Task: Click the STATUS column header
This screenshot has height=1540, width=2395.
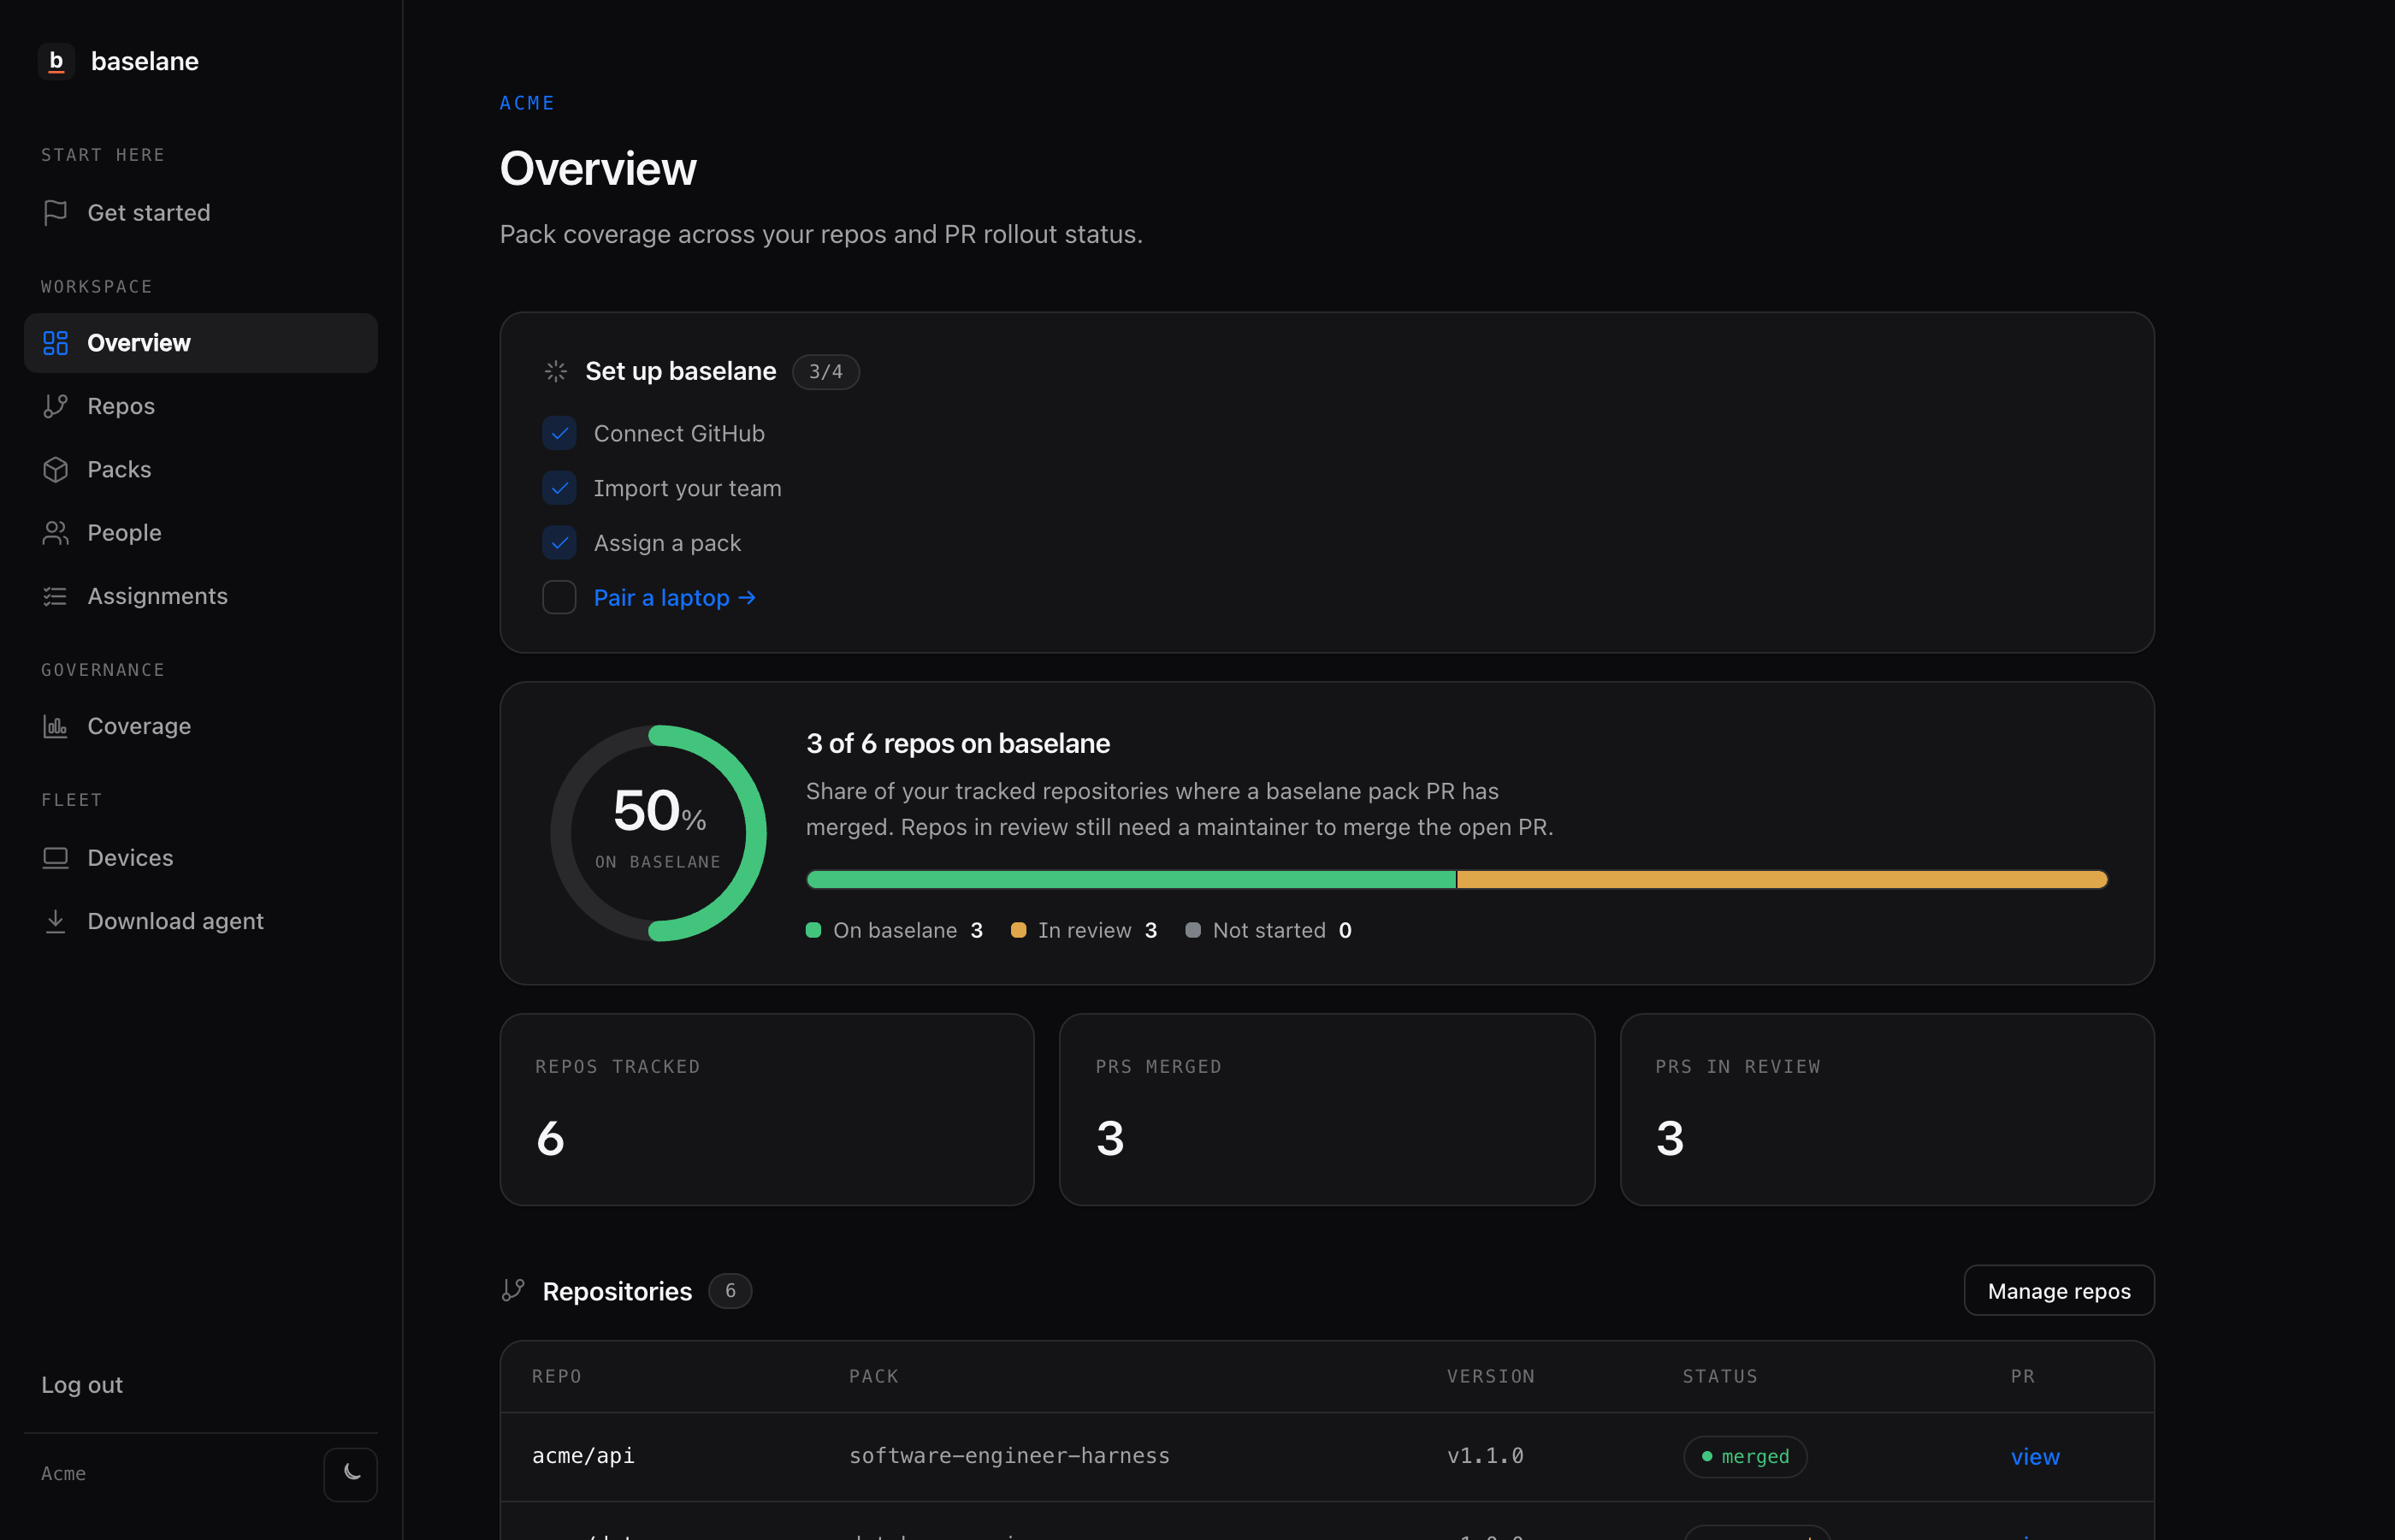Action: pyautogui.click(x=1719, y=1376)
